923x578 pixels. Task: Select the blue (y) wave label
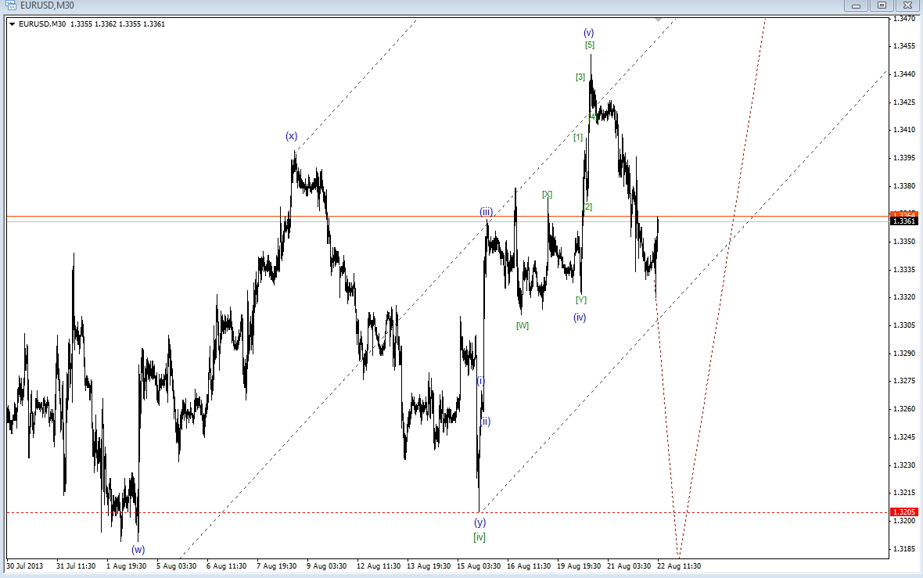click(480, 522)
